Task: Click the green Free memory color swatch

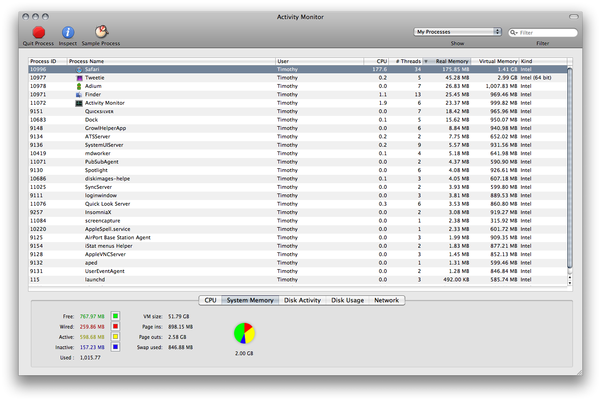Action: tap(115, 316)
